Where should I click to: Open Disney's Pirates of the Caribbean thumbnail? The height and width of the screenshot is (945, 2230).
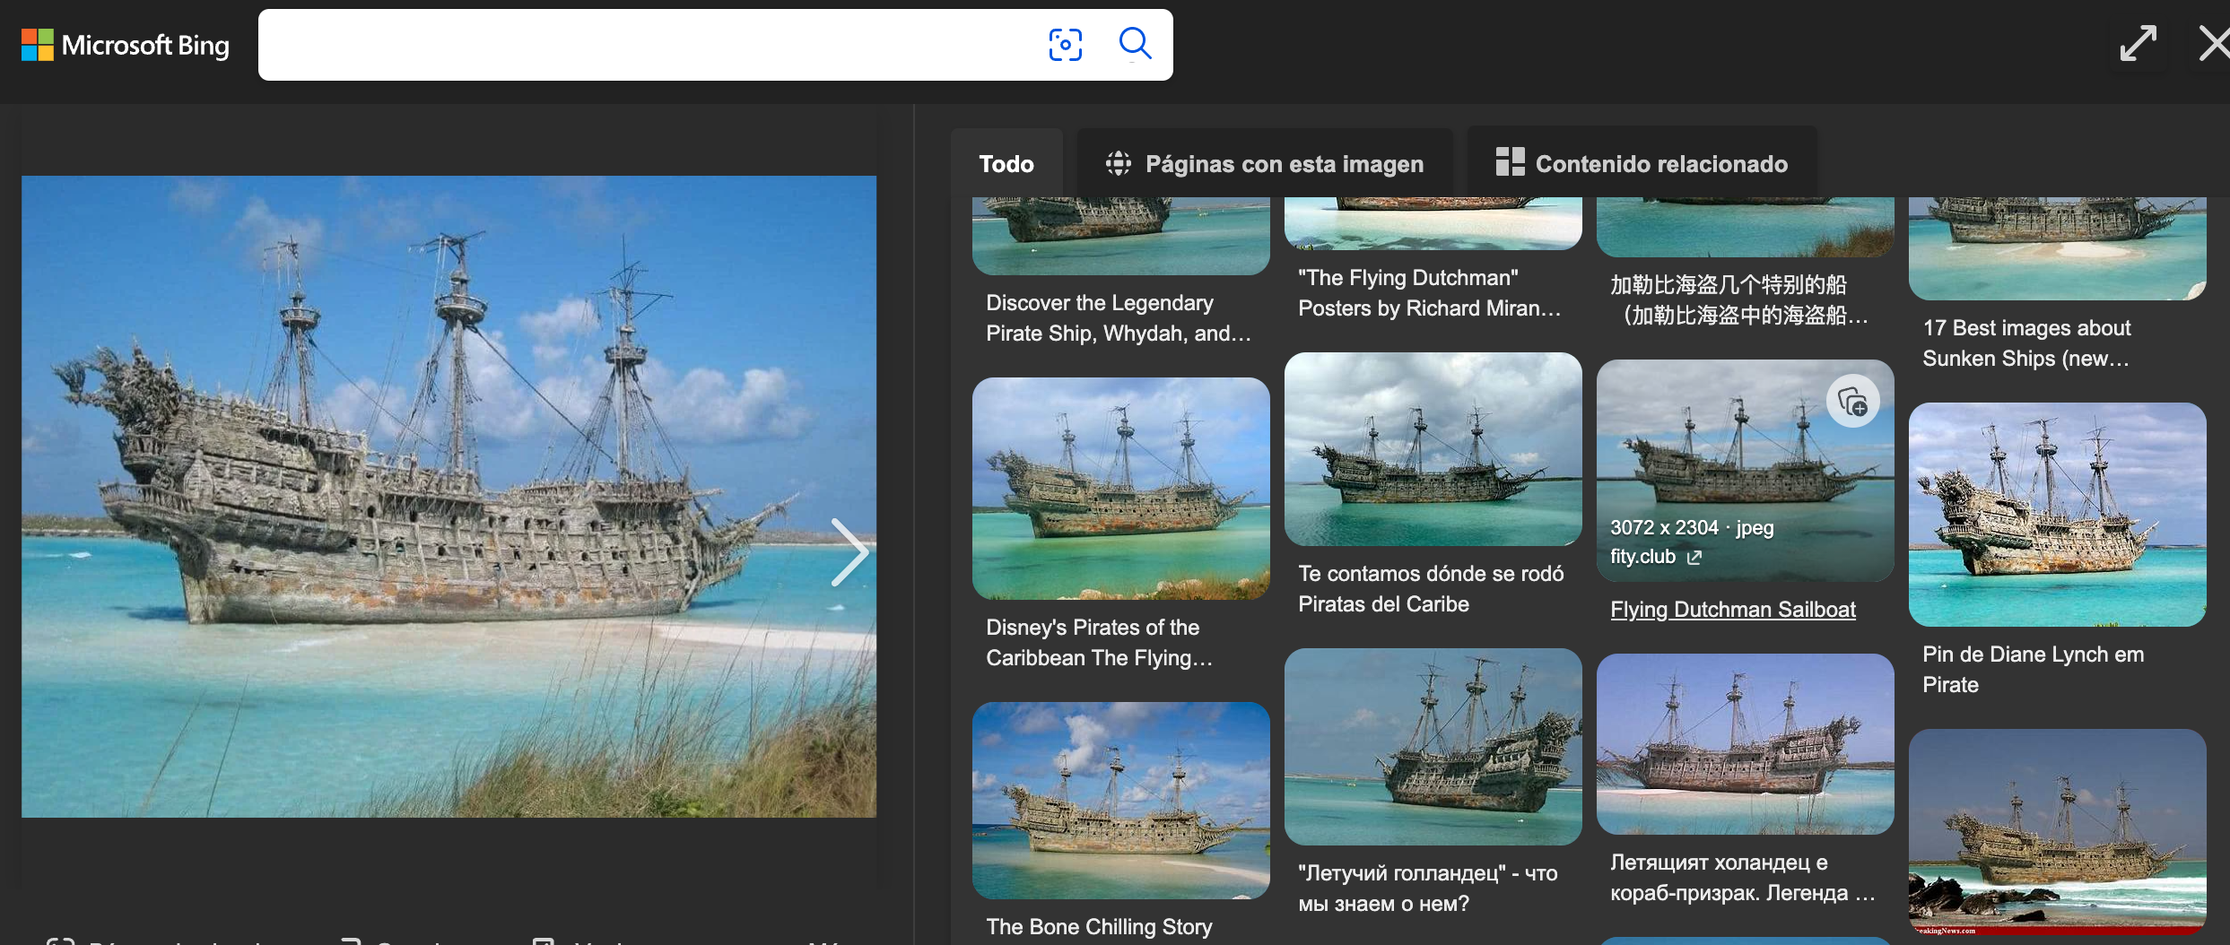[1120, 489]
